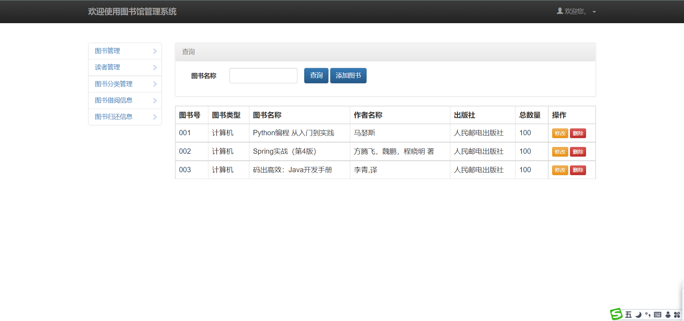This screenshot has width=684, height=321.
Task: Open the 欢迎您 user dropdown caret
Action: pyautogui.click(x=594, y=12)
